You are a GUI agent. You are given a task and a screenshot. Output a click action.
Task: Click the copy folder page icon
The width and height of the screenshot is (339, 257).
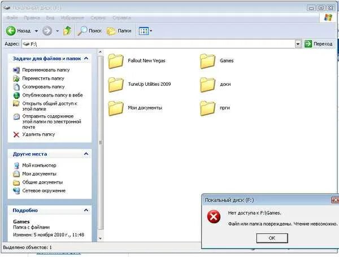16,87
